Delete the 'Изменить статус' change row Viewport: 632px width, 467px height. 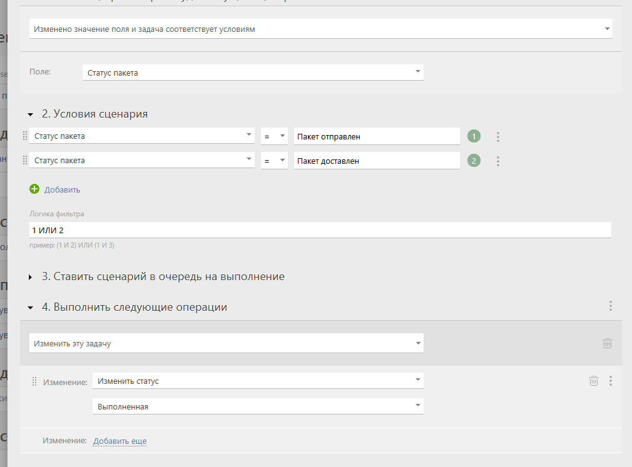(594, 381)
